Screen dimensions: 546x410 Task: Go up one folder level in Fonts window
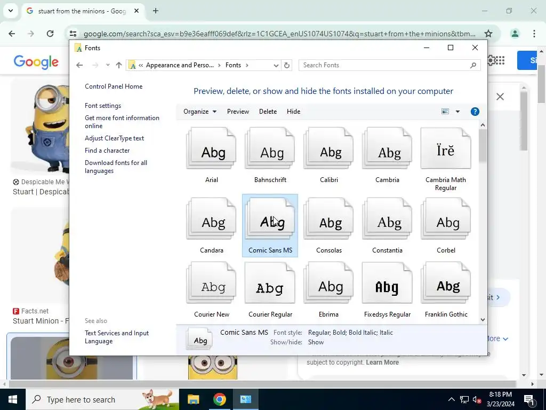coord(119,65)
